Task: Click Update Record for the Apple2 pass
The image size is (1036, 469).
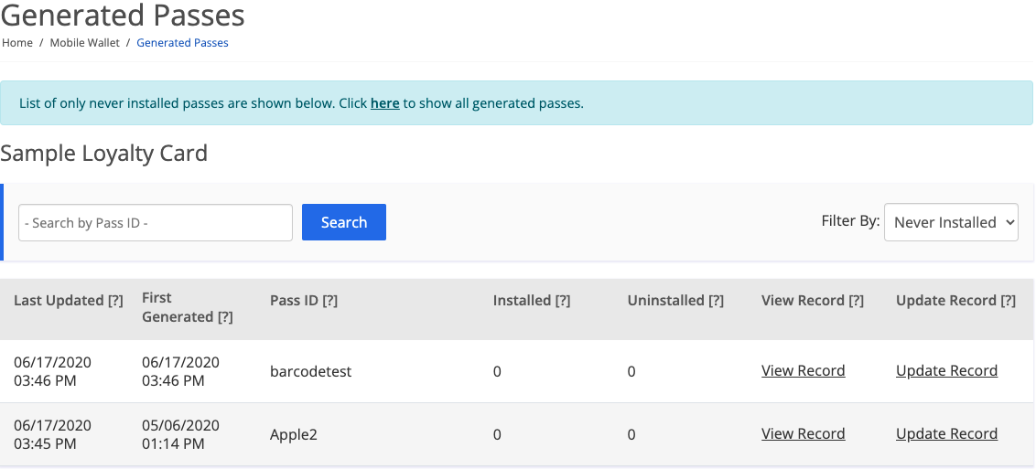Action: (x=946, y=434)
